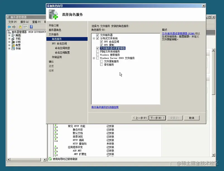Select the 存储 node icon in tree

[13, 49]
